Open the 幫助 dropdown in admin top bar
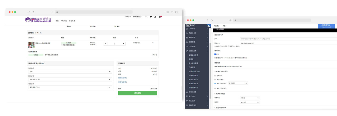337x116 pixels. pyautogui.click(x=225, y=26)
